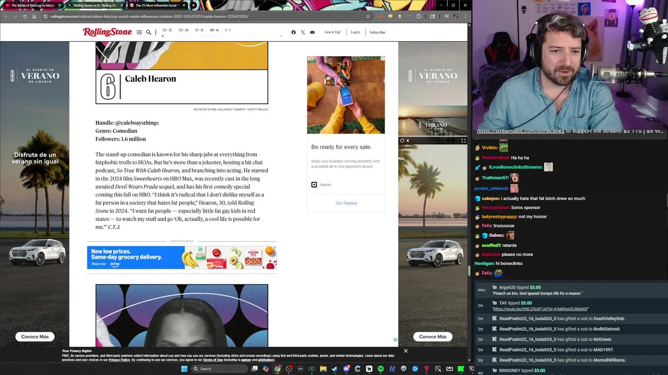Screen dimensions: 668x375
Task: Jump to list section 10-6
Action: pos(214,30)
